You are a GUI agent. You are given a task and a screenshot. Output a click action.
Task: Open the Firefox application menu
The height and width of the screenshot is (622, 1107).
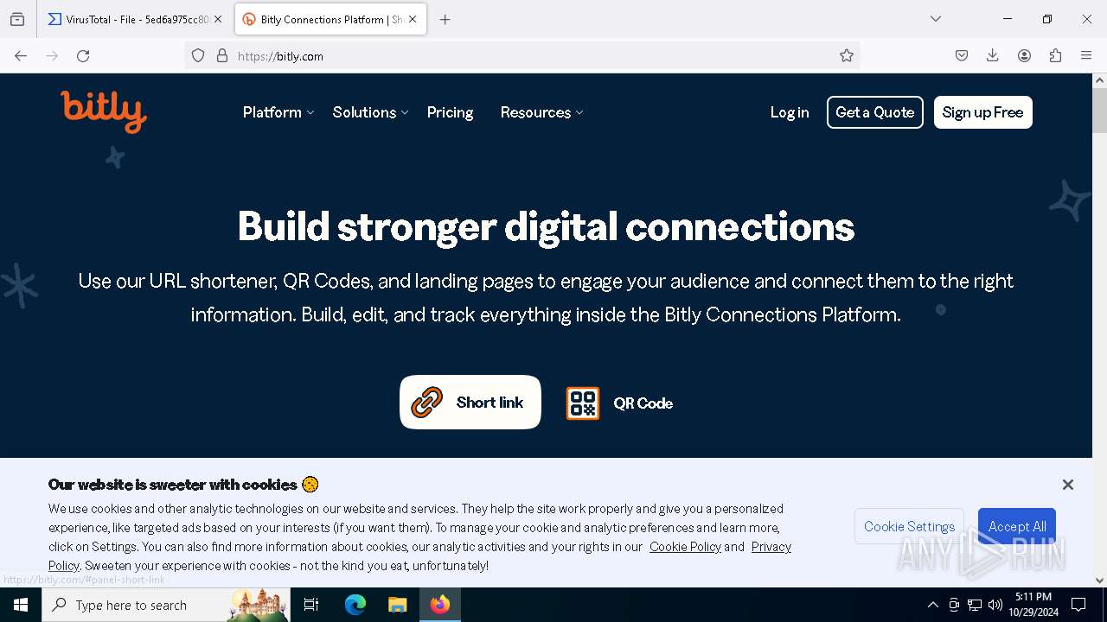(1086, 56)
